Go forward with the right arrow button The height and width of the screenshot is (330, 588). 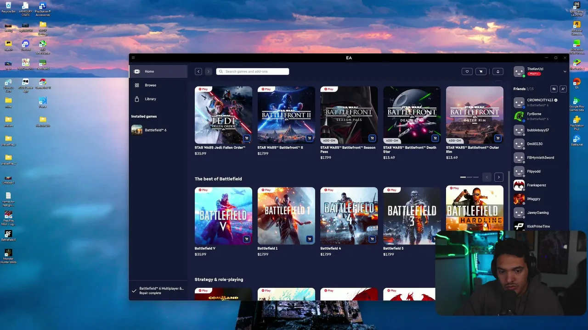(x=208, y=71)
